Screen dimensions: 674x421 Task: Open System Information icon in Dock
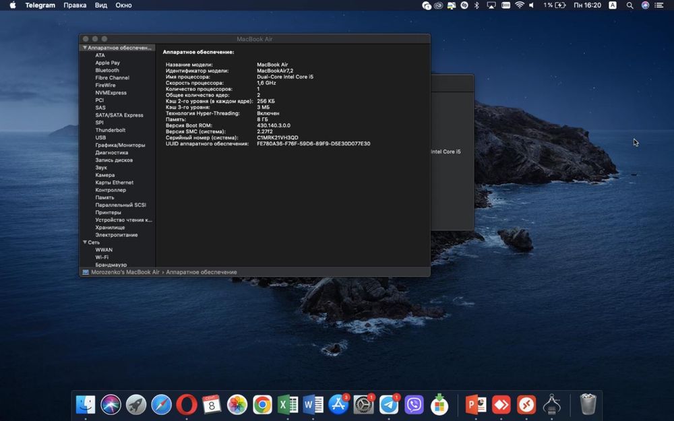pos(552,405)
